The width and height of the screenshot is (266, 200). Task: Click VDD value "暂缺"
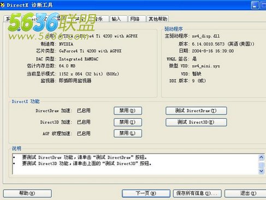coord(197,74)
